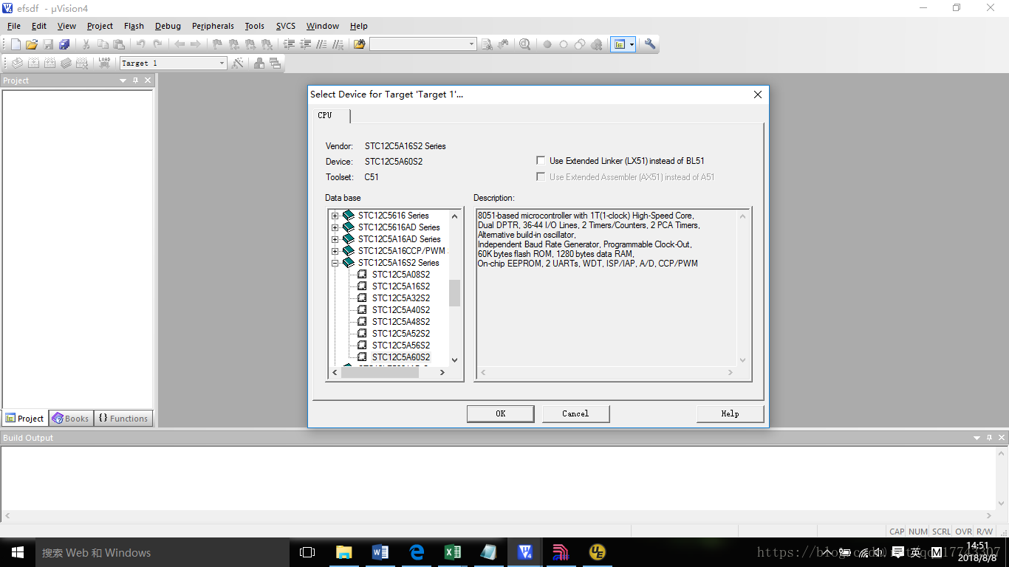Click the Save All toolbar icon

click(x=64, y=44)
